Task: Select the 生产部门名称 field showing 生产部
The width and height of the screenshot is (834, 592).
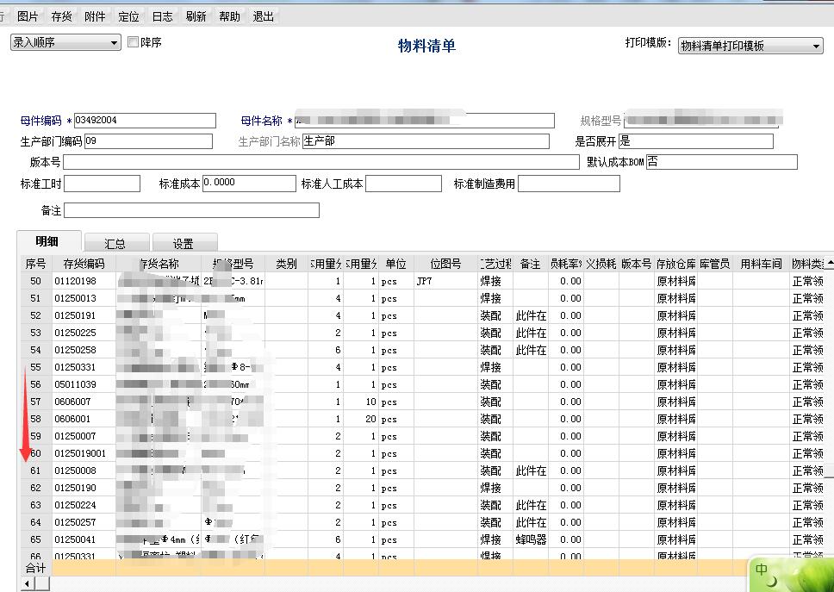Action: [x=426, y=141]
